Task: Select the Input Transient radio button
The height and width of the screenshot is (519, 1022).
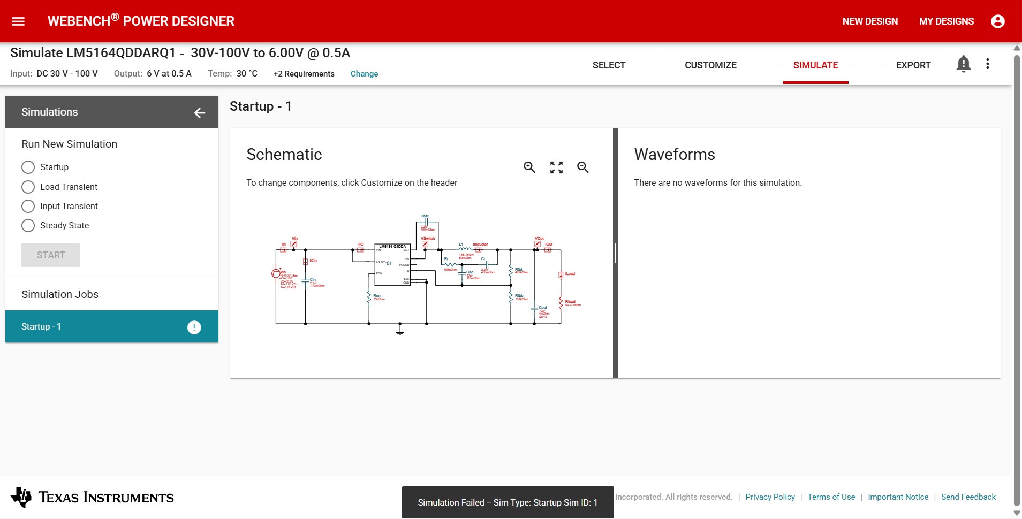Action: click(28, 206)
